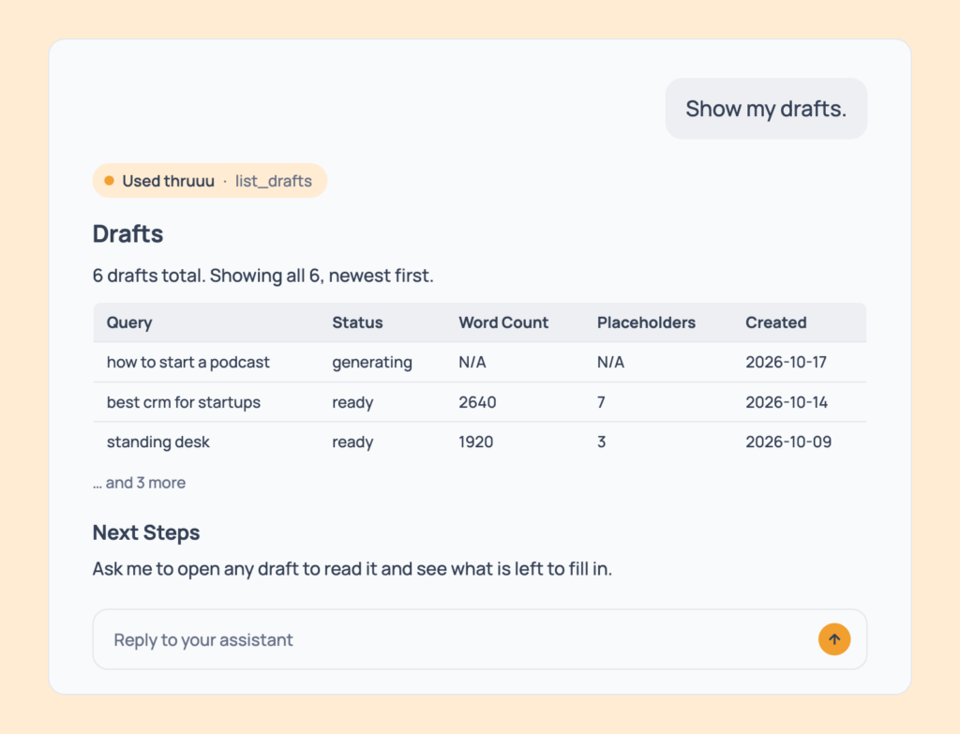Click ready status of best crm row
This screenshot has height=734, width=960.
click(352, 403)
